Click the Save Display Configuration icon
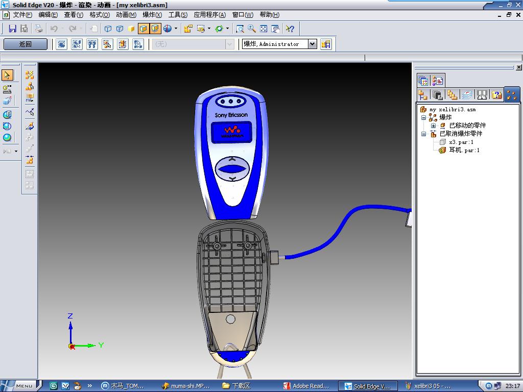This screenshot has height=392, width=523. 326,44
